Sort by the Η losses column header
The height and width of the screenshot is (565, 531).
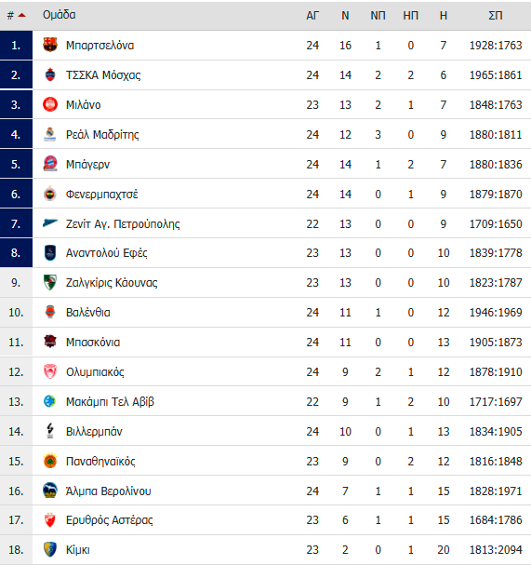click(x=444, y=16)
